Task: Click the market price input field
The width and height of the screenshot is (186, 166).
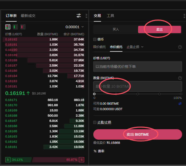Action: (x=138, y=67)
